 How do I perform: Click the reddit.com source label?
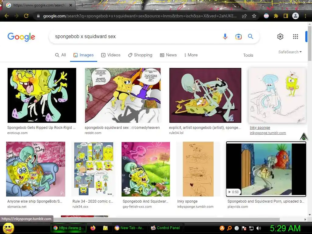(x=93, y=133)
